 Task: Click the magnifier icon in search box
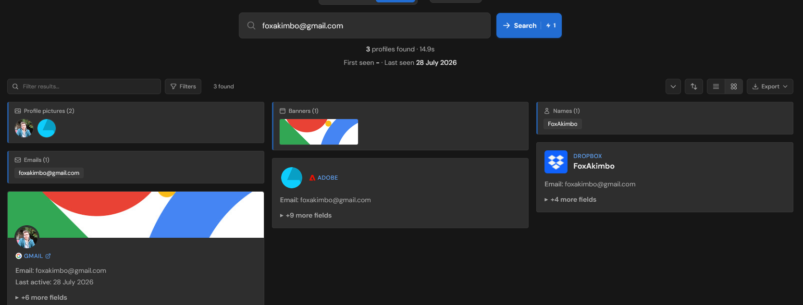pyautogui.click(x=251, y=25)
